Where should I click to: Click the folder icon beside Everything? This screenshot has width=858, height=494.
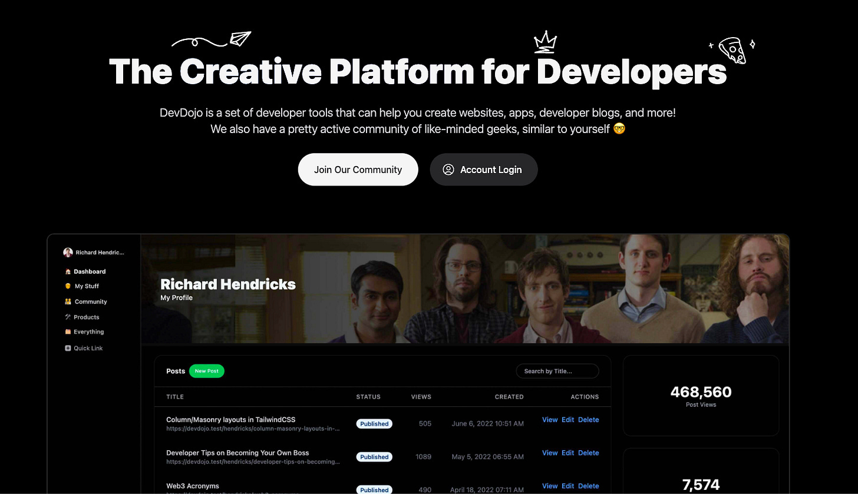[68, 332]
